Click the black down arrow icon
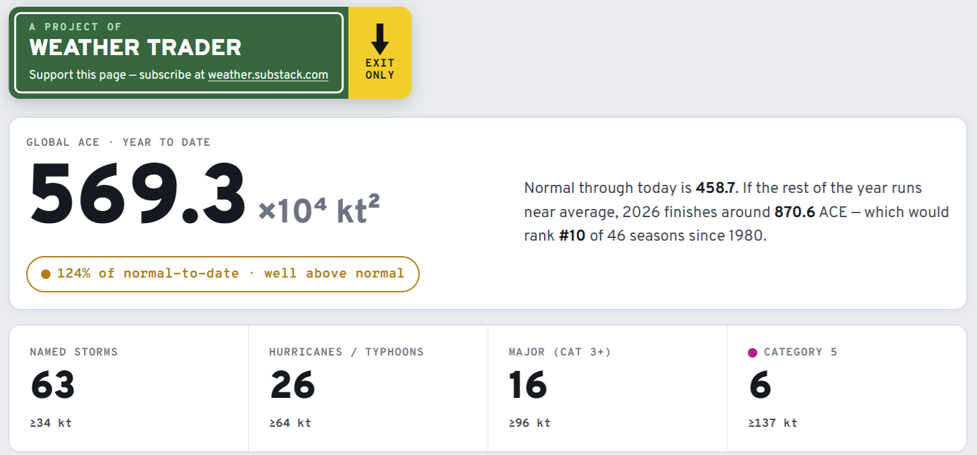This screenshot has width=977, height=455. 380,39
